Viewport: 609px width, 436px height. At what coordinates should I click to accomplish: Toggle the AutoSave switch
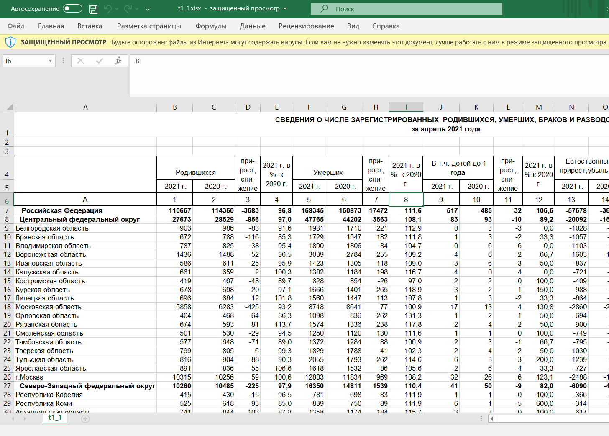coord(72,8)
